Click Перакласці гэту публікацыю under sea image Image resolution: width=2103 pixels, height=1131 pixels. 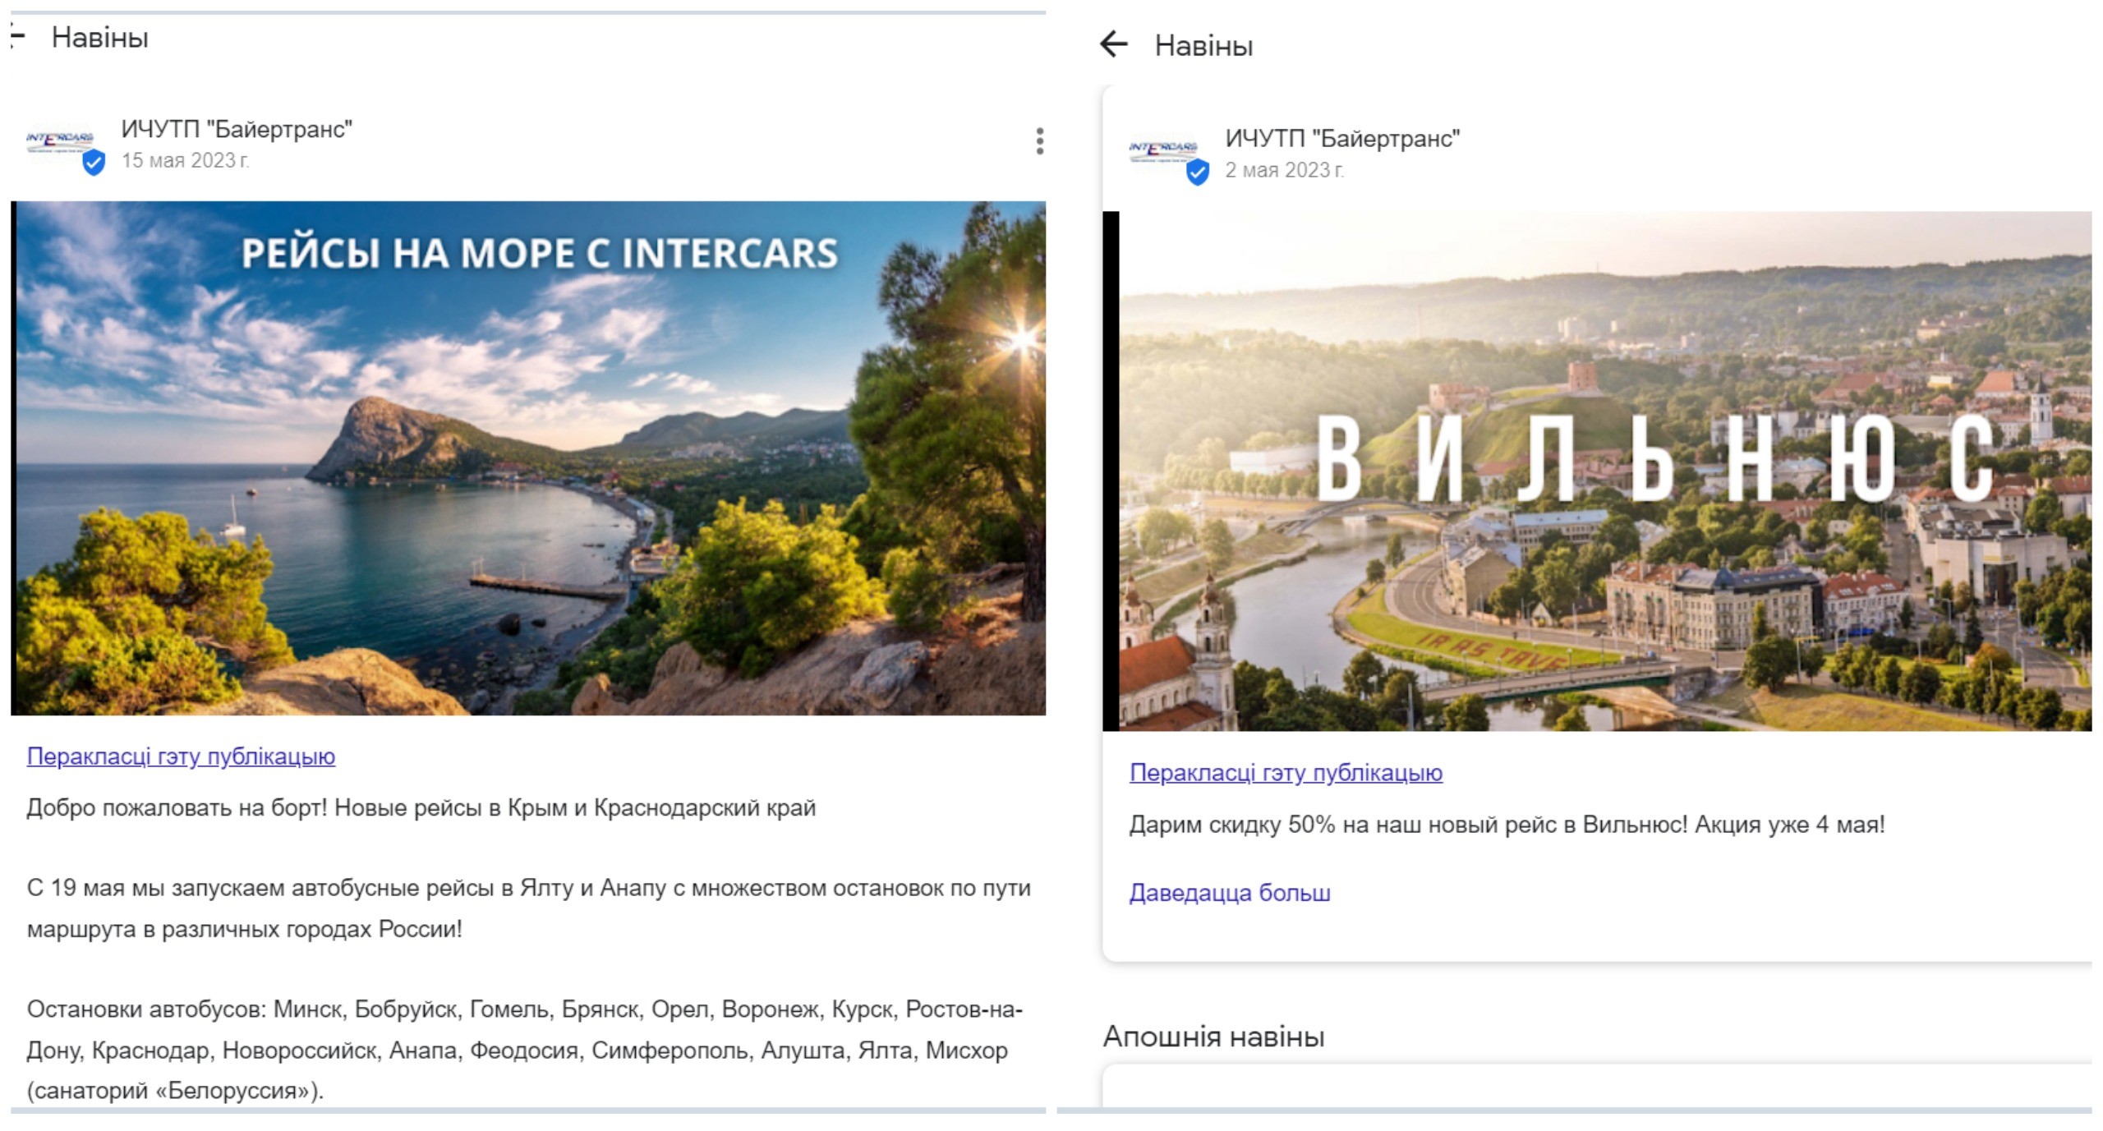[181, 756]
